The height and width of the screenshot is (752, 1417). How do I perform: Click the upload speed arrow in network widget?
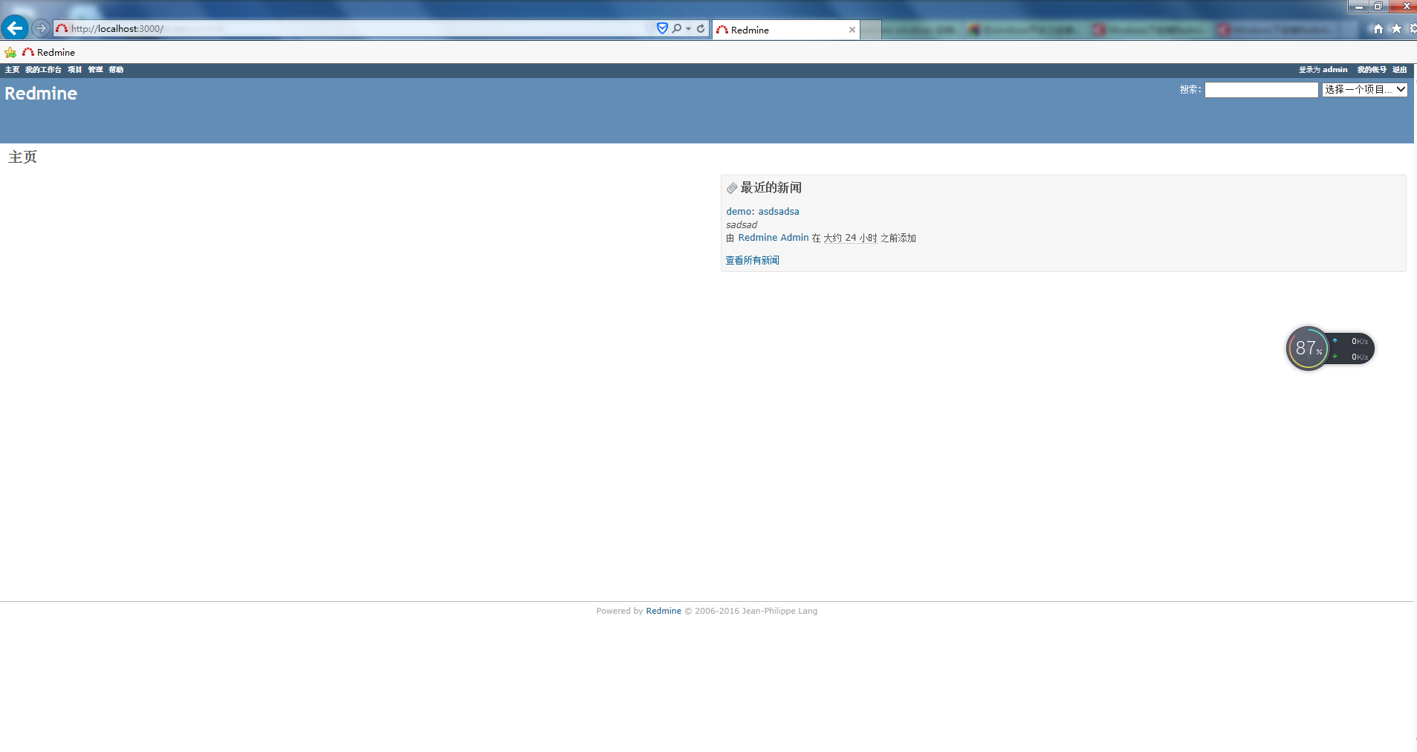pyautogui.click(x=1335, y=340)
